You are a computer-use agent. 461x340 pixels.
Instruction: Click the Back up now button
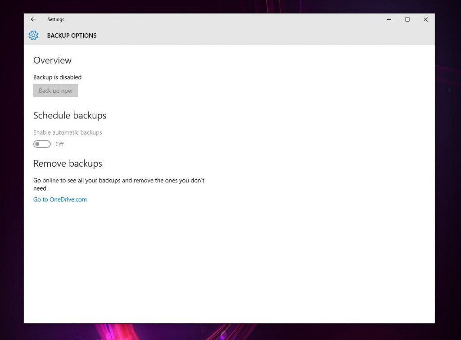pyautogui.click(x=55, y=91)
